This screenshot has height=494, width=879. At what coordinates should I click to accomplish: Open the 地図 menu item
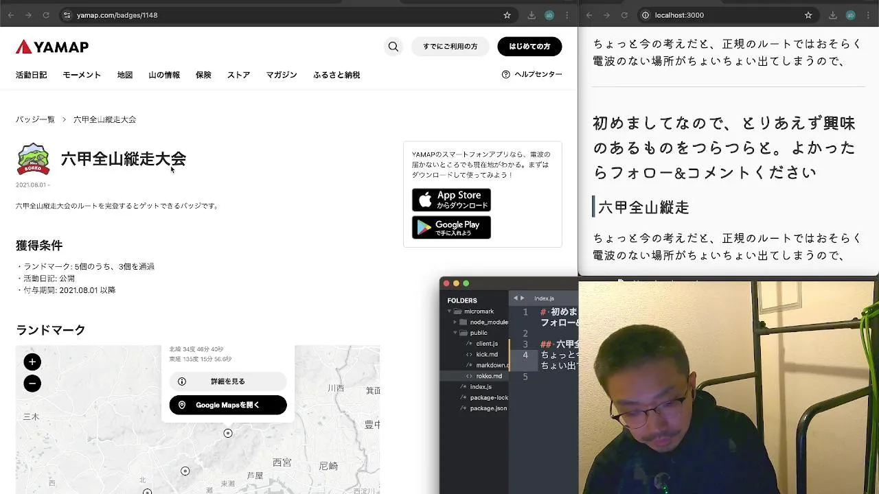tap(125, 75)
